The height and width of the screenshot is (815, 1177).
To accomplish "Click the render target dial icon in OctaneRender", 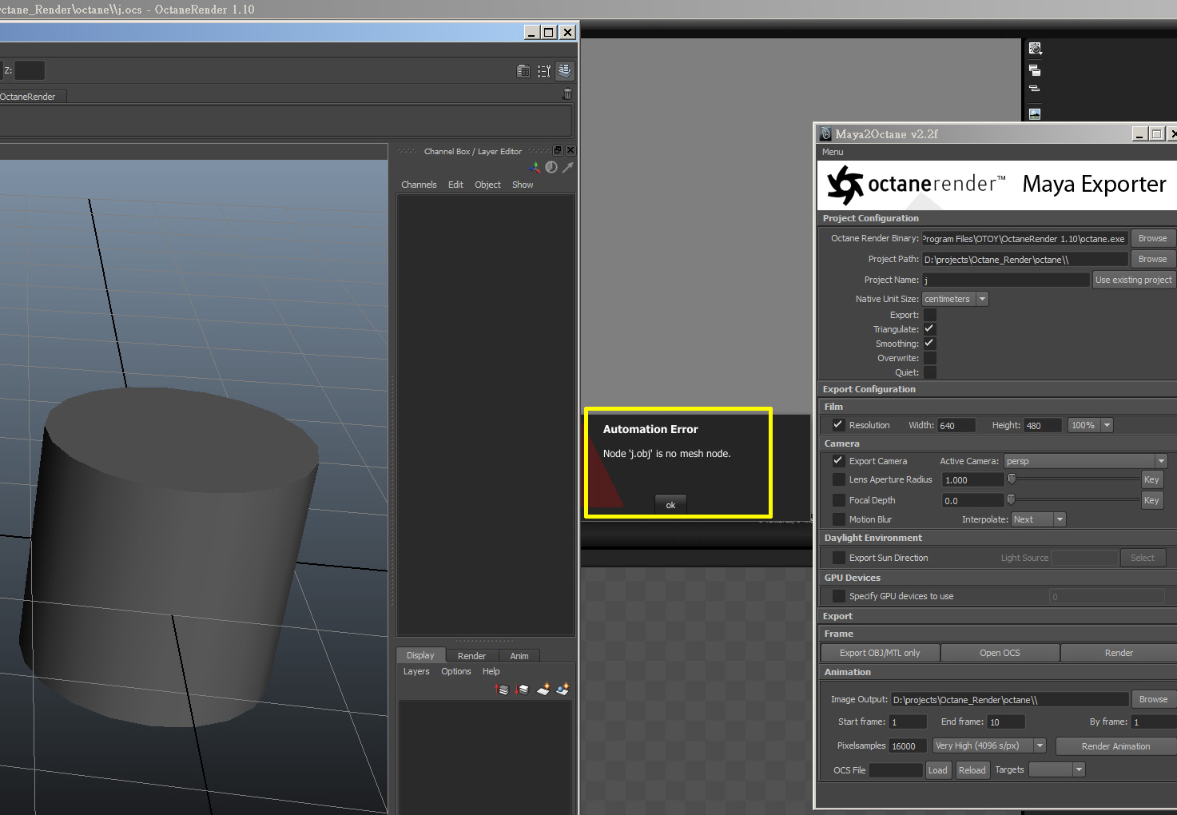I will tap(1035, 49).
